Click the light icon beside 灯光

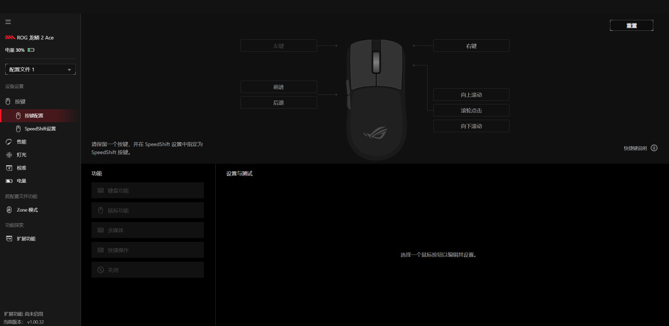pyautogui.click(x=8, y=155)
